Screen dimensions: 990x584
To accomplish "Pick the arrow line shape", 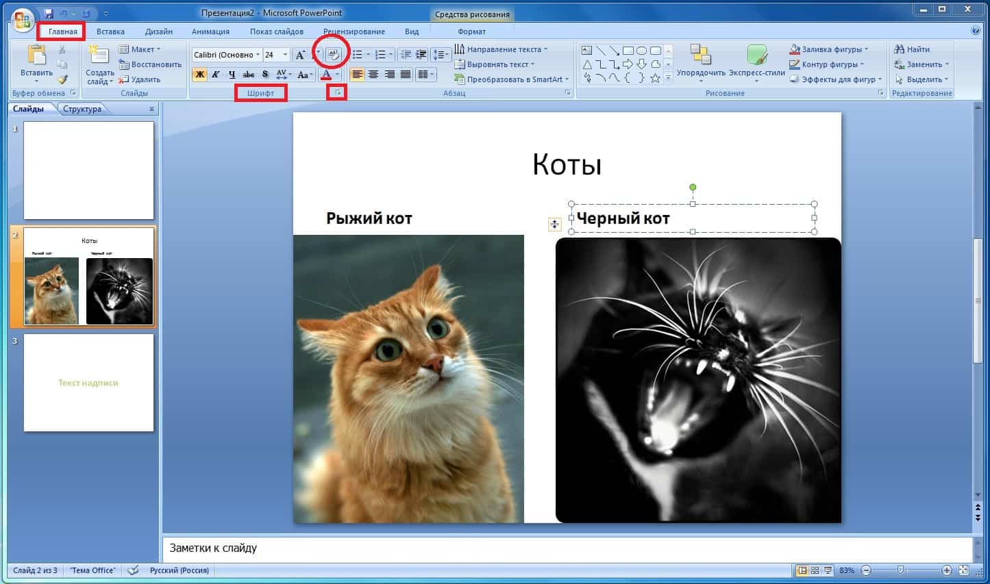I will (x=615, y=50).
